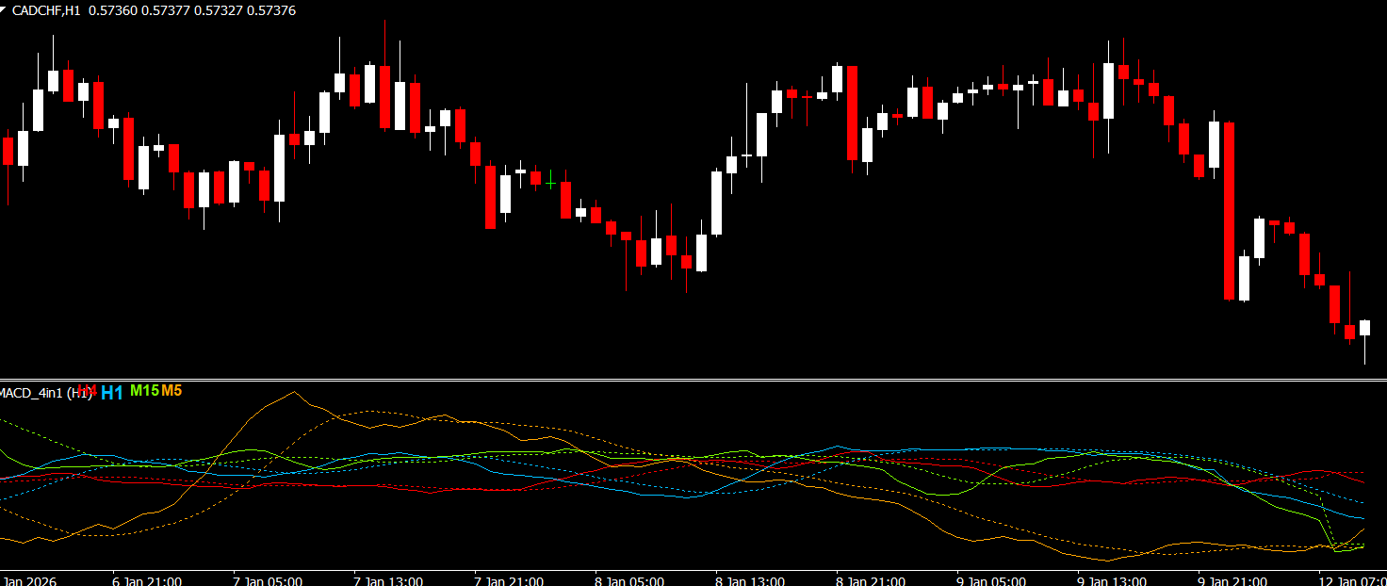The image size is (1387, 586).
Task: Click the orange M5 timeframe label
Action: coord(171,390)
